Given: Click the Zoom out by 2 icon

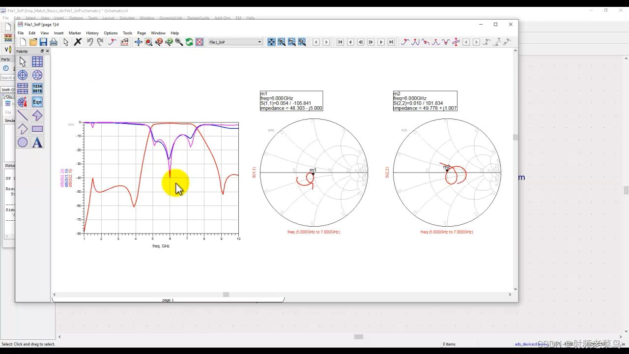Looking at the screenshot, I should (169, 42).
